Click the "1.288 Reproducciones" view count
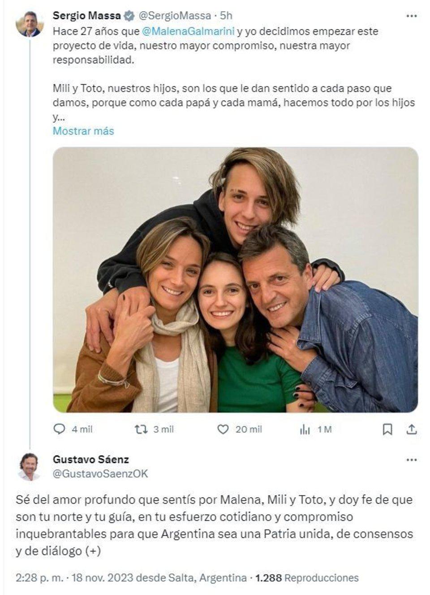Image resolution: width=430 pixels, height=595 pixels. [307, 578]
